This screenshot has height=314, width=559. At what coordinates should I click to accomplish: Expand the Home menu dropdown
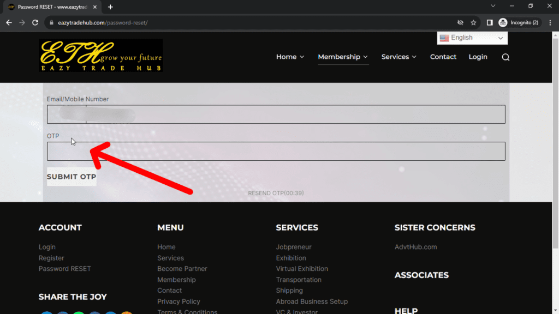[290, 57]
